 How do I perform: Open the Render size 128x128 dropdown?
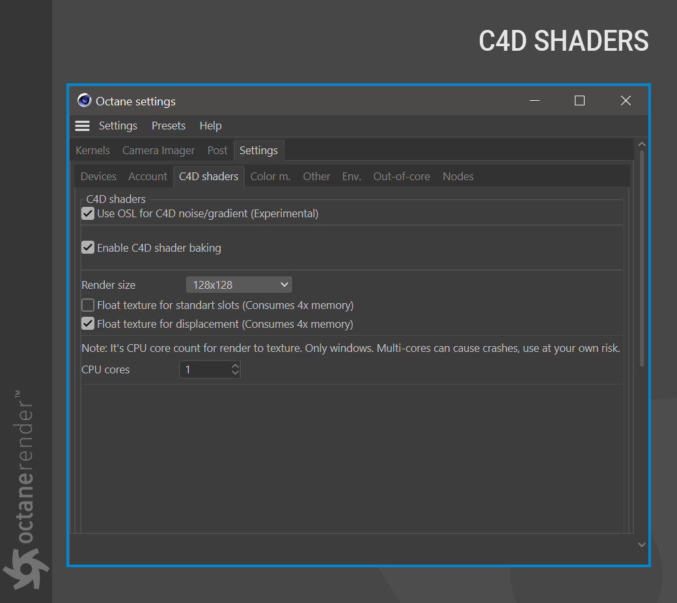[x=239, y=285]
